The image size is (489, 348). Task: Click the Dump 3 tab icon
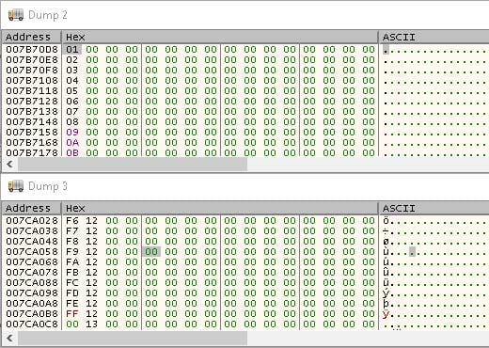[x=16, y=186]
